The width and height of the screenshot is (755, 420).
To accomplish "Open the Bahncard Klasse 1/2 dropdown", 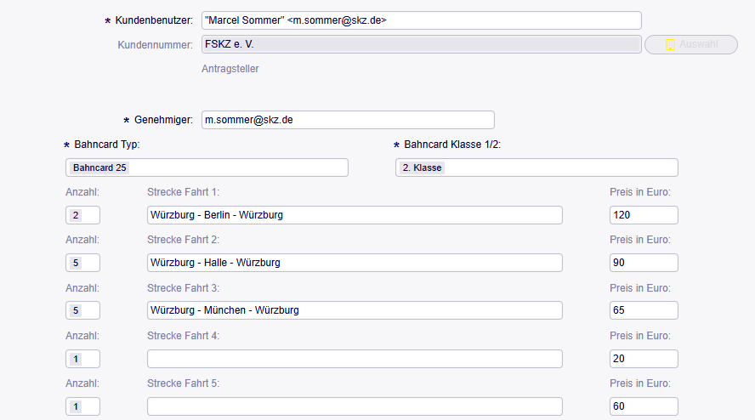I will pyautogui.click(x=536, y=167).
